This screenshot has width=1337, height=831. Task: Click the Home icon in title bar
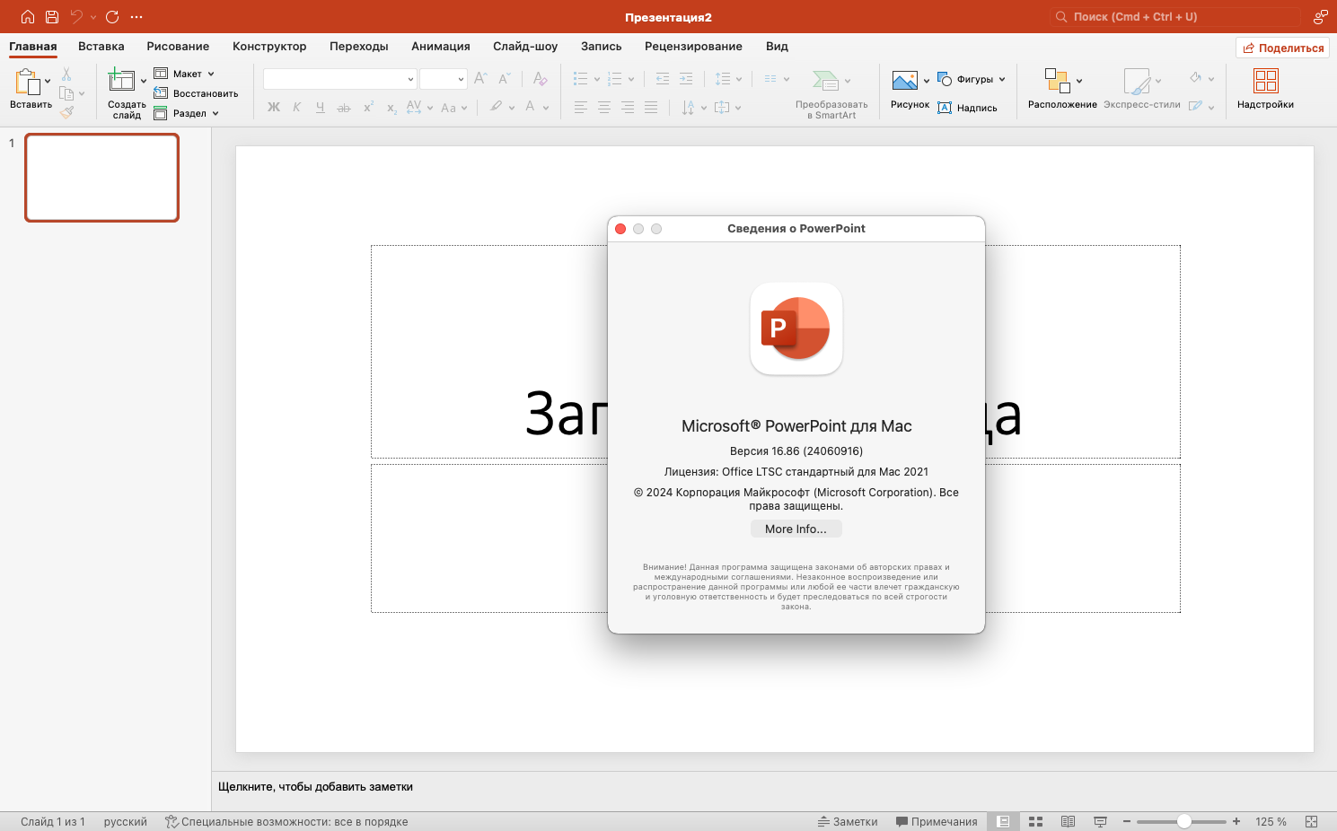[x=28, y=17]
